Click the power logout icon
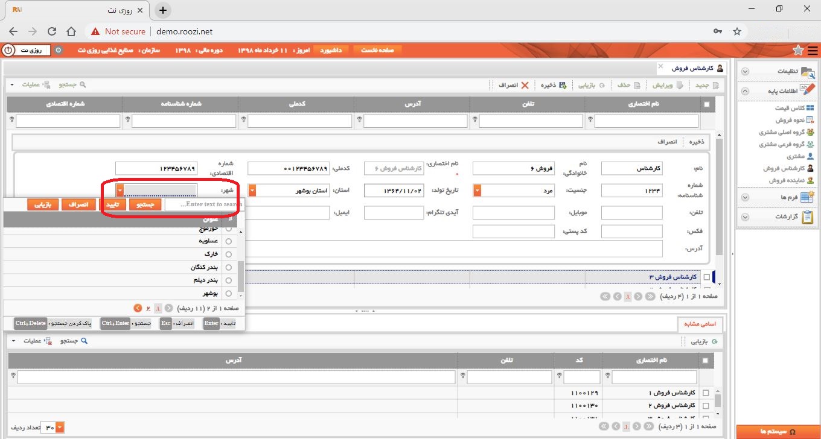The height and width of the screenshot is (439, 821). point(8,50)
